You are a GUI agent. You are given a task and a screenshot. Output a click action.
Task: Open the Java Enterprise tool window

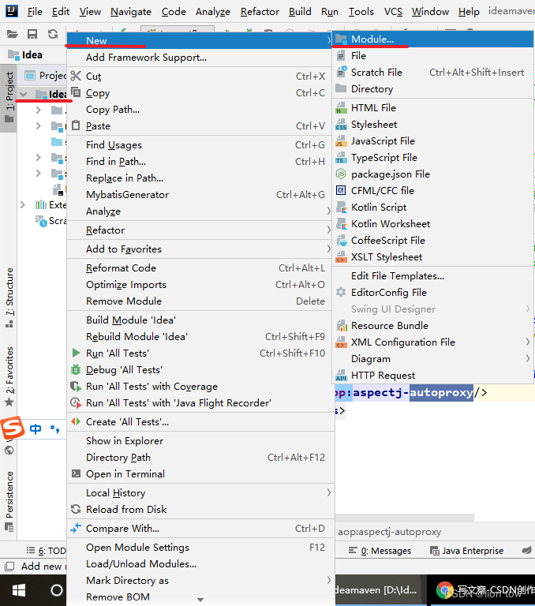(x=467, y=550)
